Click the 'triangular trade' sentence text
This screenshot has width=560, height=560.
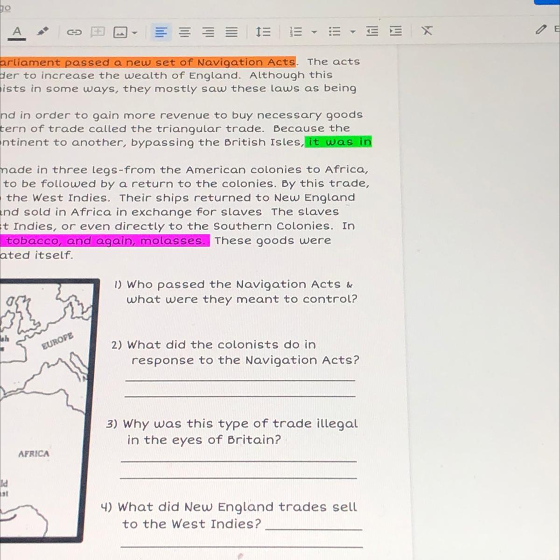(x=175, y=129)
